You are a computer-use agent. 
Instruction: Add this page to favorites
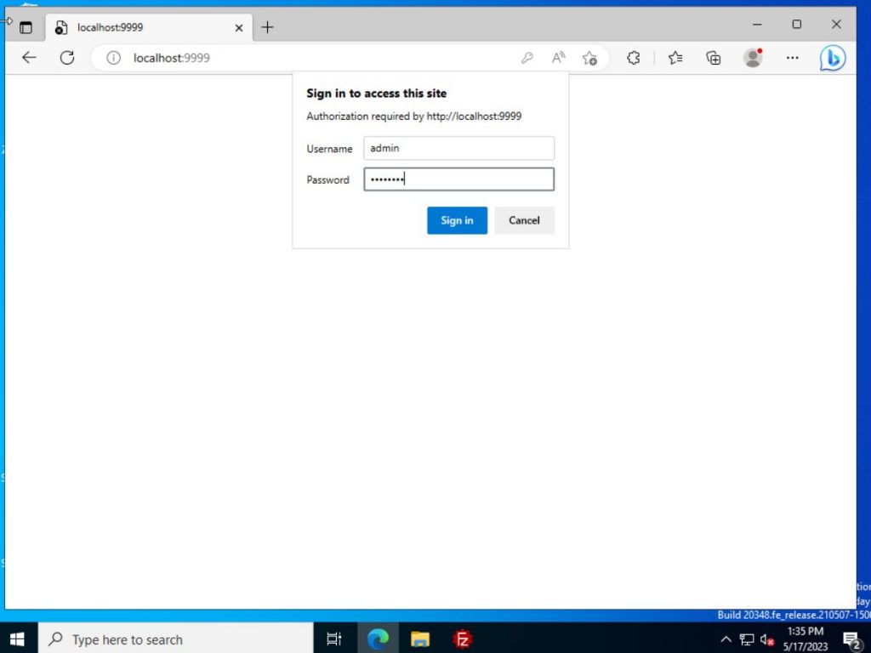590,58
